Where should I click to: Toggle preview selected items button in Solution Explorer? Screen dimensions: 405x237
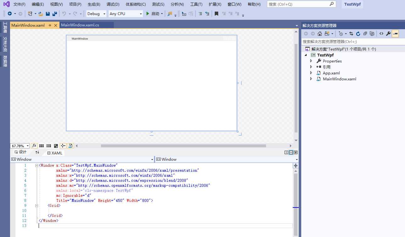pyautogui.click(x=395, y=34)
